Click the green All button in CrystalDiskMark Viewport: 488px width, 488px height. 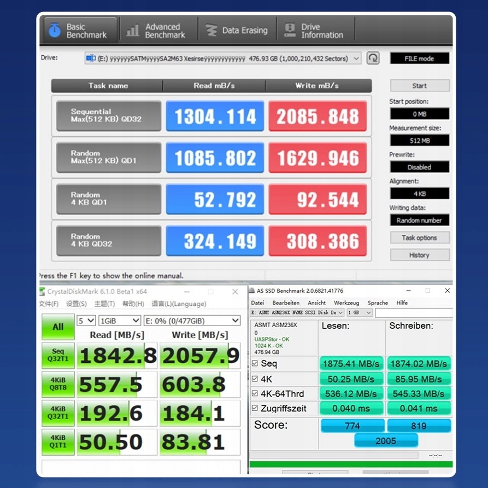[x=58, y=327]
